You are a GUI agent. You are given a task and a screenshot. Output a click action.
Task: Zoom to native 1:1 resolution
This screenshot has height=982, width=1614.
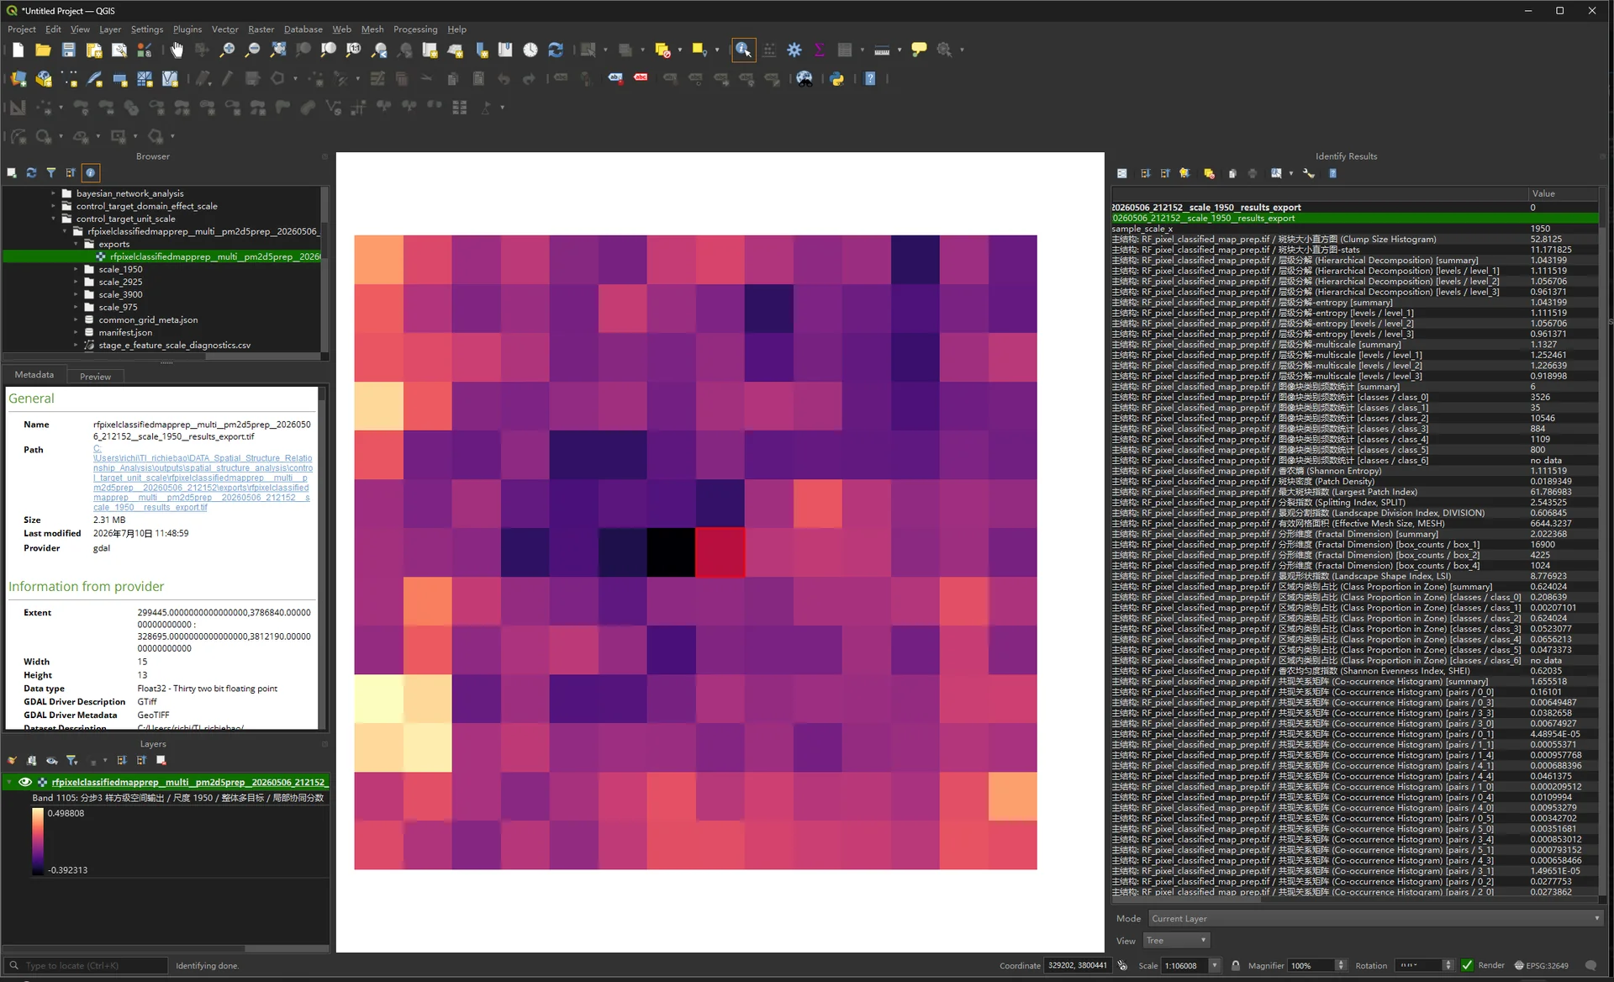click(354, 50)
